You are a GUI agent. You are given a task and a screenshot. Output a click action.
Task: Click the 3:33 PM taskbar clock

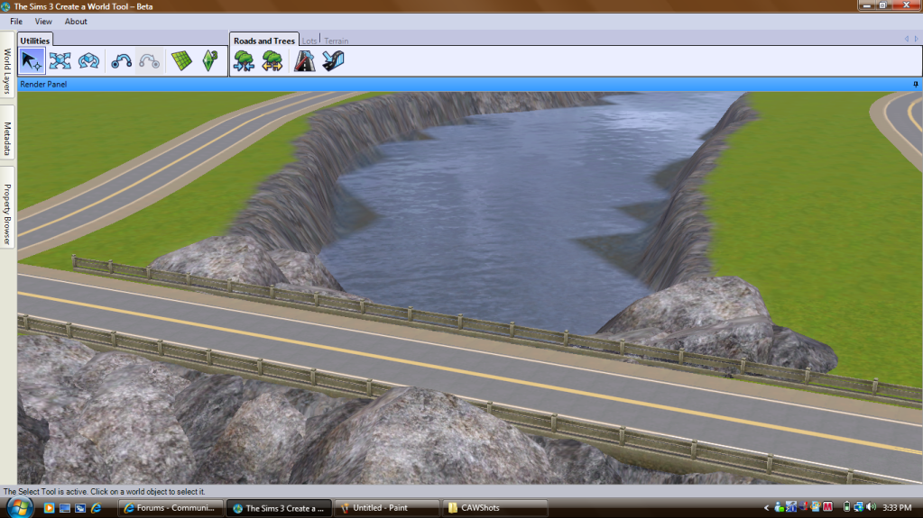(x=897, y=507)
